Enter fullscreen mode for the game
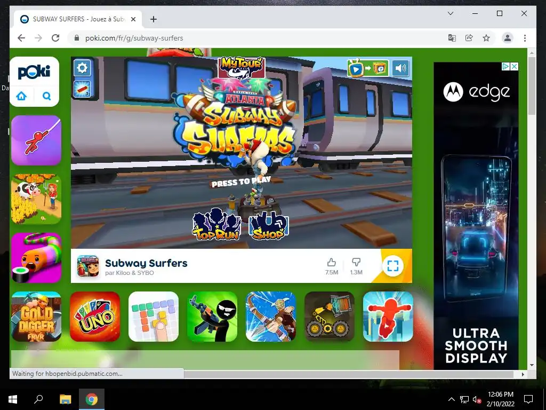 [393, 266]
